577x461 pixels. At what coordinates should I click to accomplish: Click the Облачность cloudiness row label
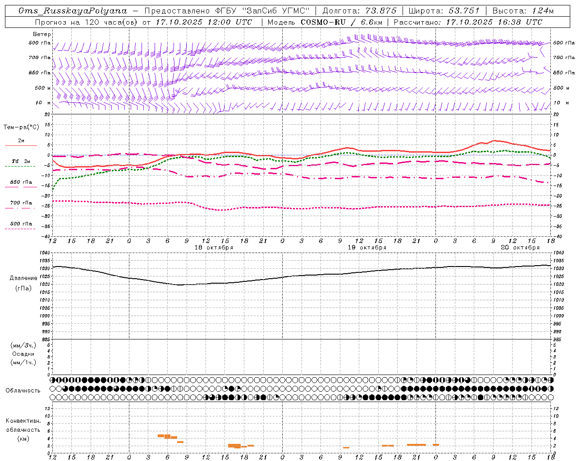[23, 391]
